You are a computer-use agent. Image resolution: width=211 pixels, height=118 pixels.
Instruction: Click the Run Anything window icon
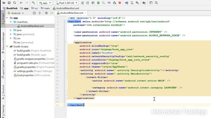(x=151, y=3)
